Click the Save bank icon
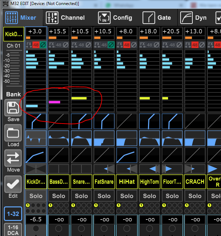The height and width of the screenshot is (236, 221). pyautogui.click(x=13, y=108)
